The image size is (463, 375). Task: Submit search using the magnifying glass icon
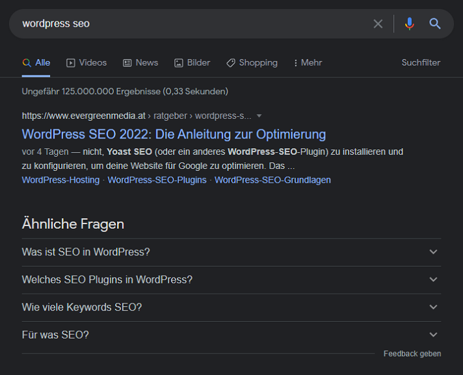point(434,23)
